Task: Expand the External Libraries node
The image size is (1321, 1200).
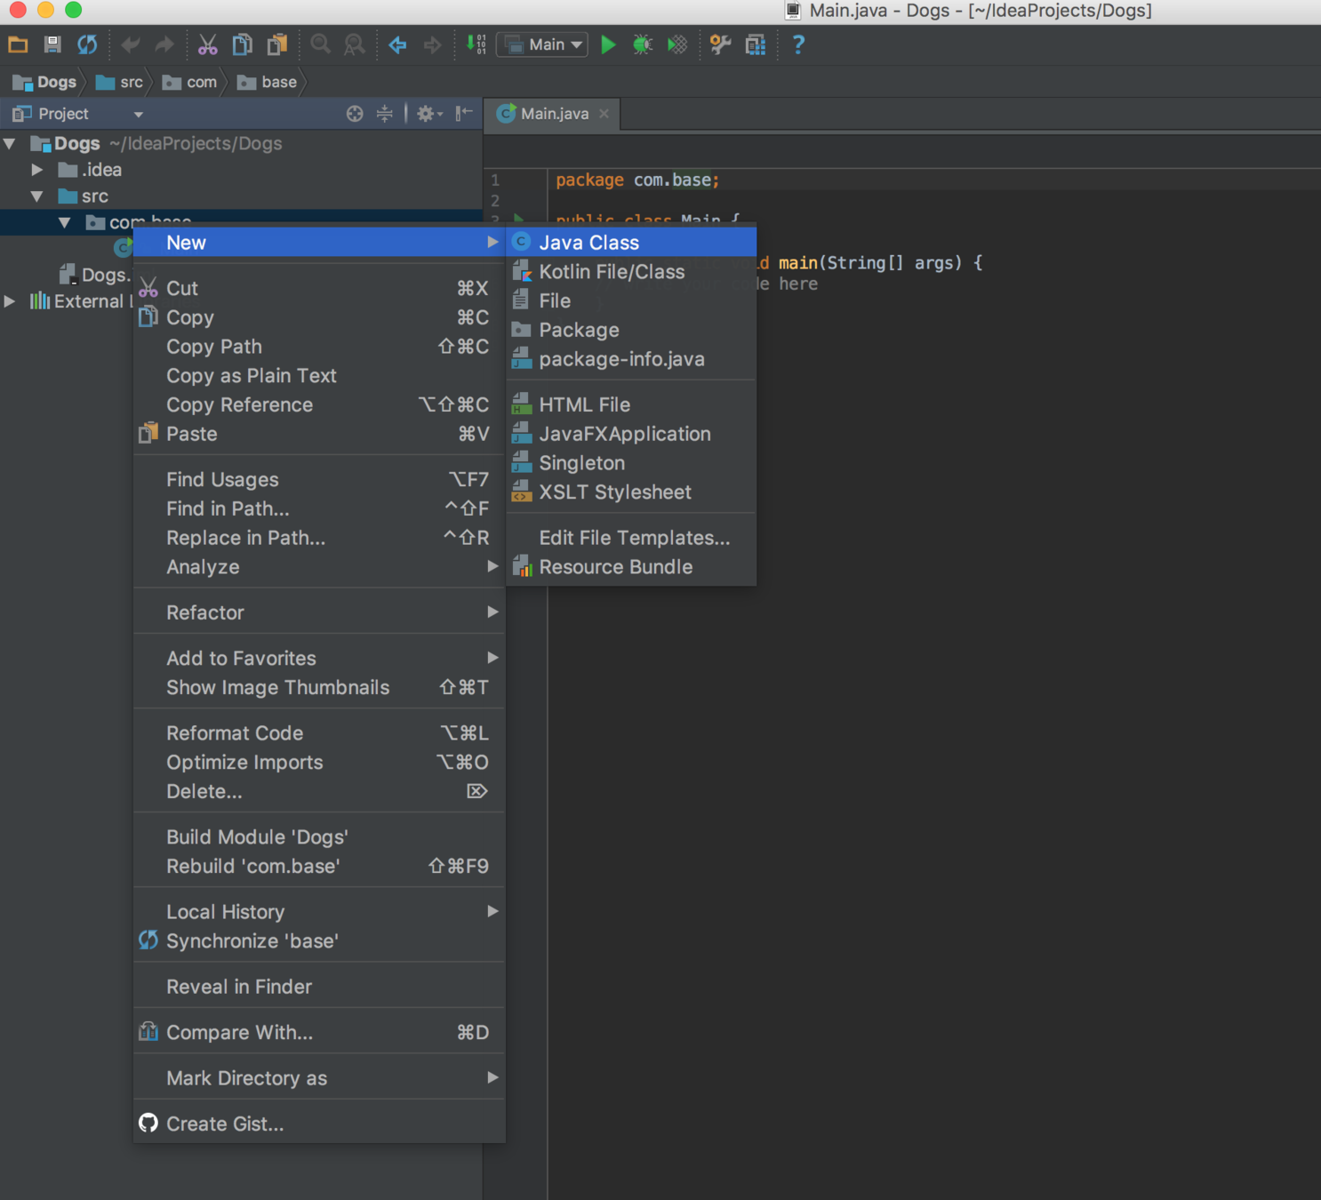Action: coord(10,301)
